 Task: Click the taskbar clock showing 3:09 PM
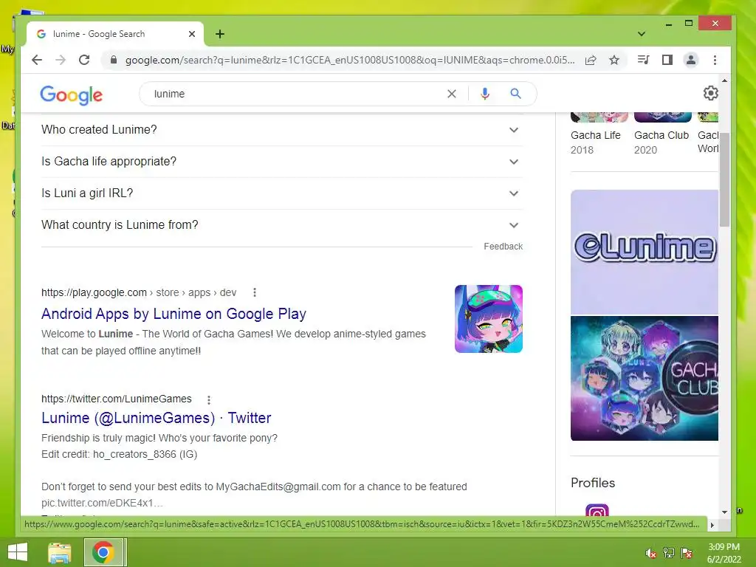pos(724,553)
